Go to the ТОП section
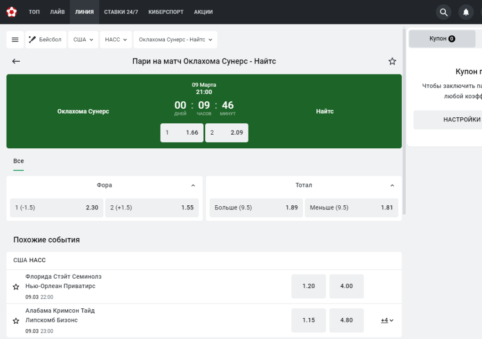This screenshot has height=339, width=482. [x=34, y=12]
